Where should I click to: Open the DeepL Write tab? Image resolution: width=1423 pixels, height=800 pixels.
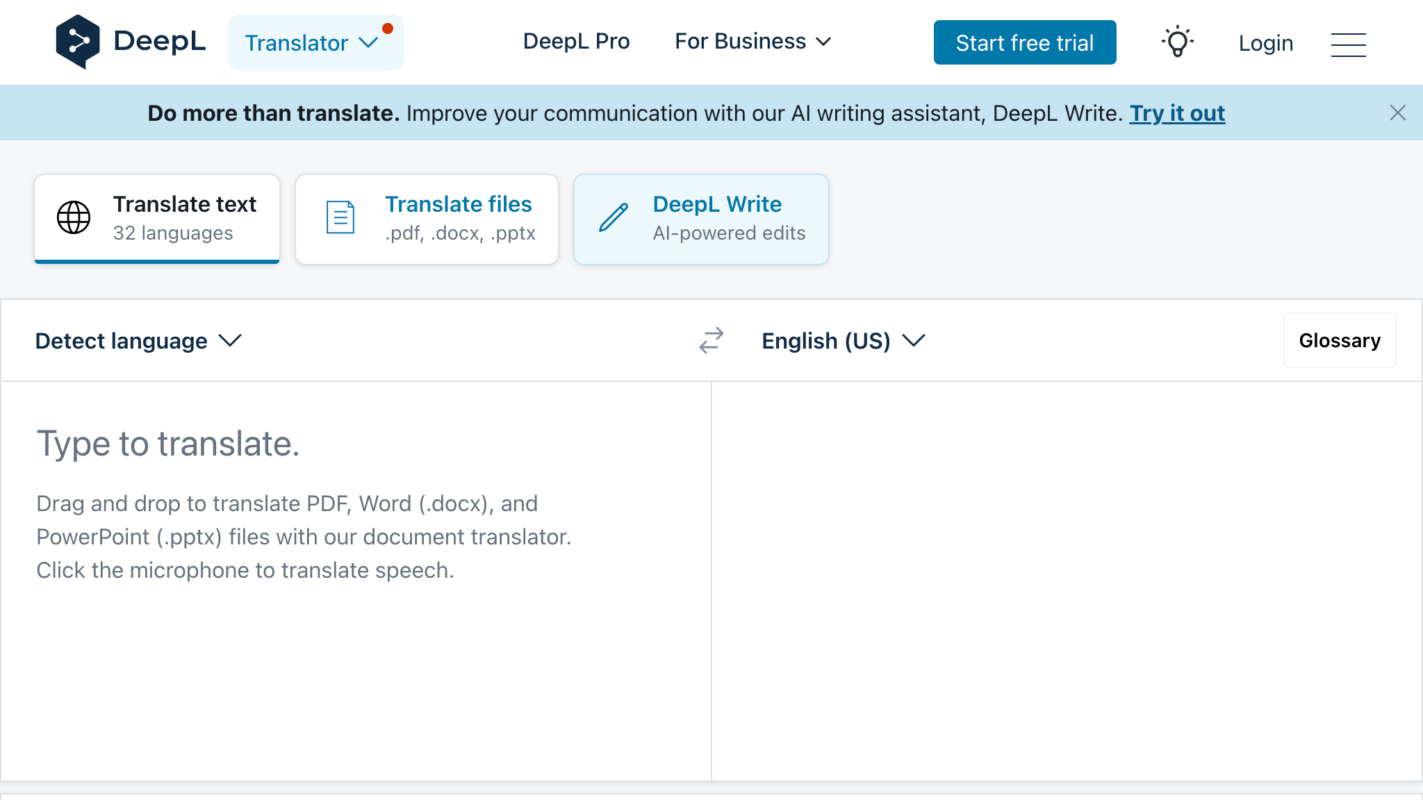coord(700,217)
